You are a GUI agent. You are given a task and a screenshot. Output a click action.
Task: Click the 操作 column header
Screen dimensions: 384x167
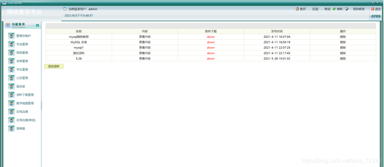[343, 31]
